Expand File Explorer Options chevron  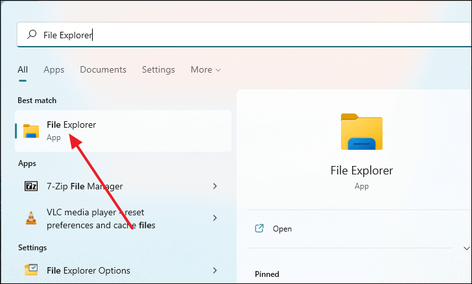(x=215, y=270)
